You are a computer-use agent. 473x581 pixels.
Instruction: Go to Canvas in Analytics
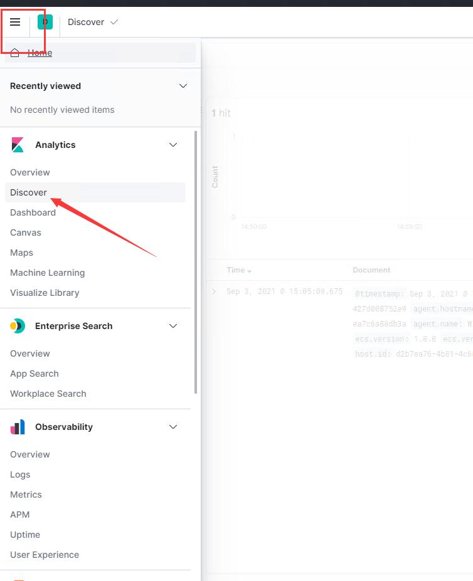coord(26,233)
